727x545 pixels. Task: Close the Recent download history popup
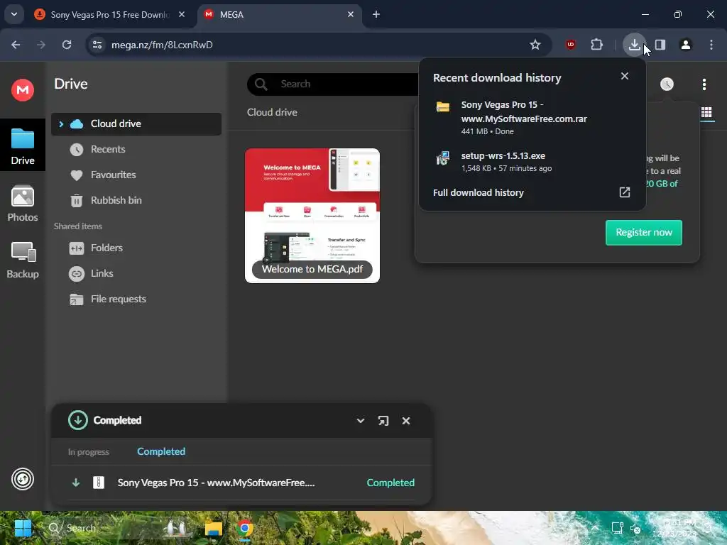(x=625, y=76)
